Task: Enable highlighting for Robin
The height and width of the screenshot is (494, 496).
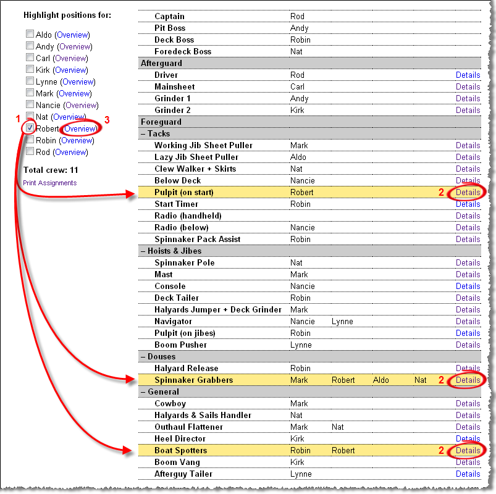Action: tap(30, 140)
